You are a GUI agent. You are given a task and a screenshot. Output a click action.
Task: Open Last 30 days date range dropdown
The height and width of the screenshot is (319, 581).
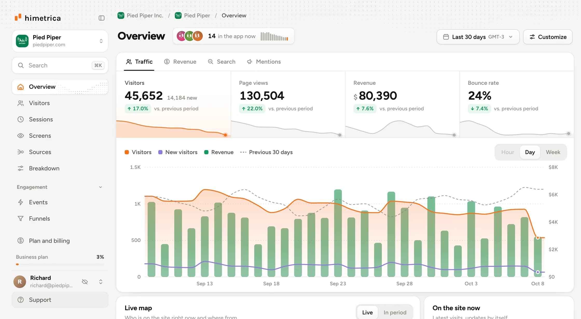tap(478, 37)
